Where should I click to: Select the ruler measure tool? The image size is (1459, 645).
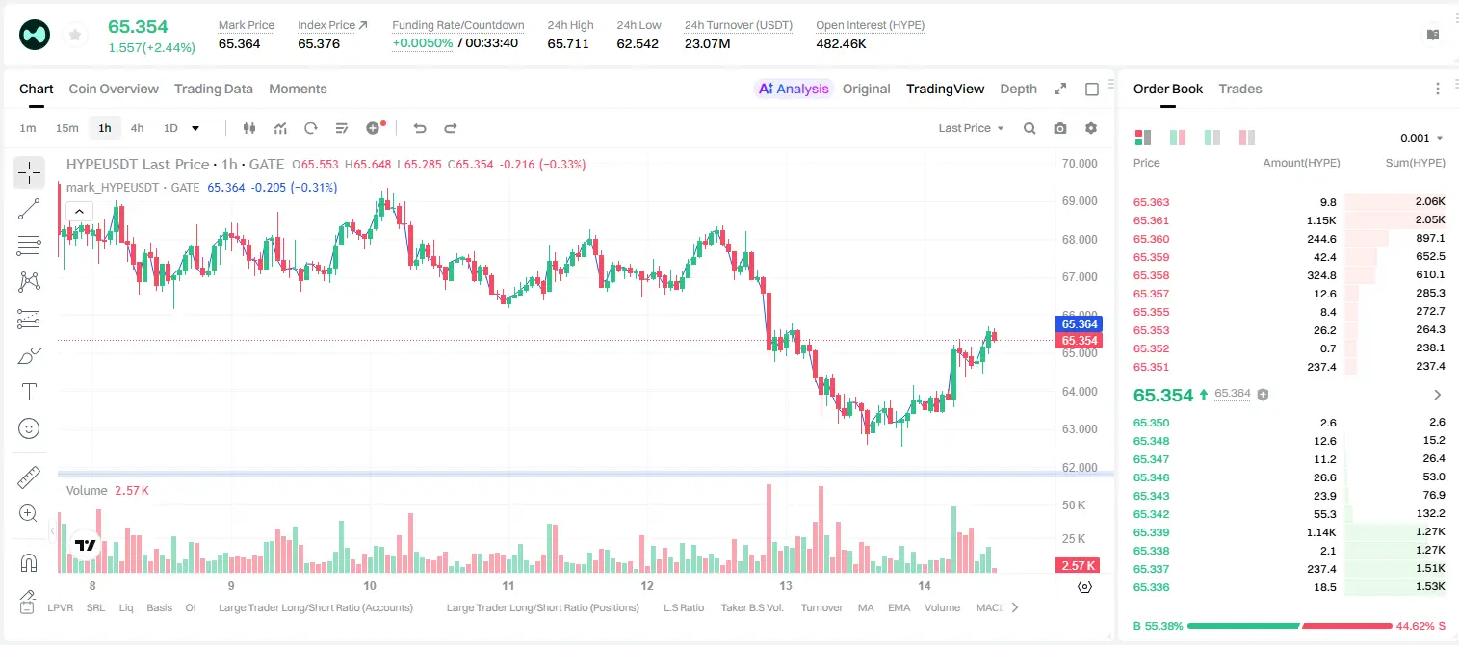[29, 477]
